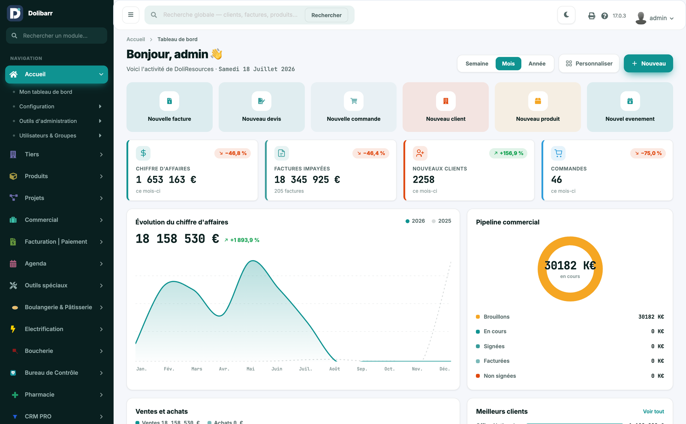
Task: Expand the Boulangerie & Pâtisserie chevron
Action: coord(101,307)
